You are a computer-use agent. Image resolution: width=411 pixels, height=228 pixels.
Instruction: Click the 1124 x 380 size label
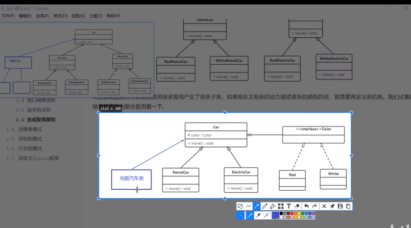[x=111, y=109]
